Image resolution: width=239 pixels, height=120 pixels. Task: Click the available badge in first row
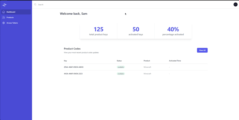pos(121,67)
